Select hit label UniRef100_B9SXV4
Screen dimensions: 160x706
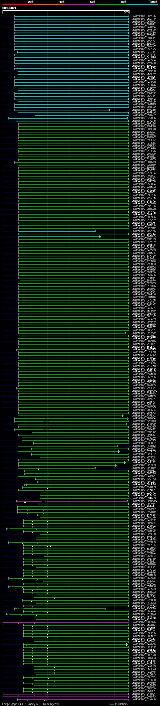point(143,44)
